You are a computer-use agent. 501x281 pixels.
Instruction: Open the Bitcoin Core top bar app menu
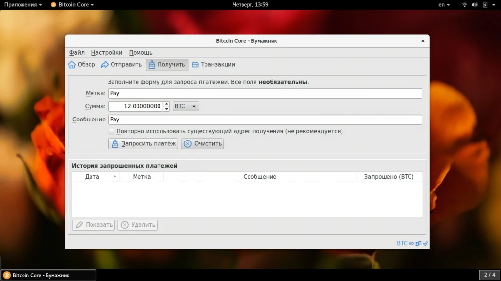72,5
